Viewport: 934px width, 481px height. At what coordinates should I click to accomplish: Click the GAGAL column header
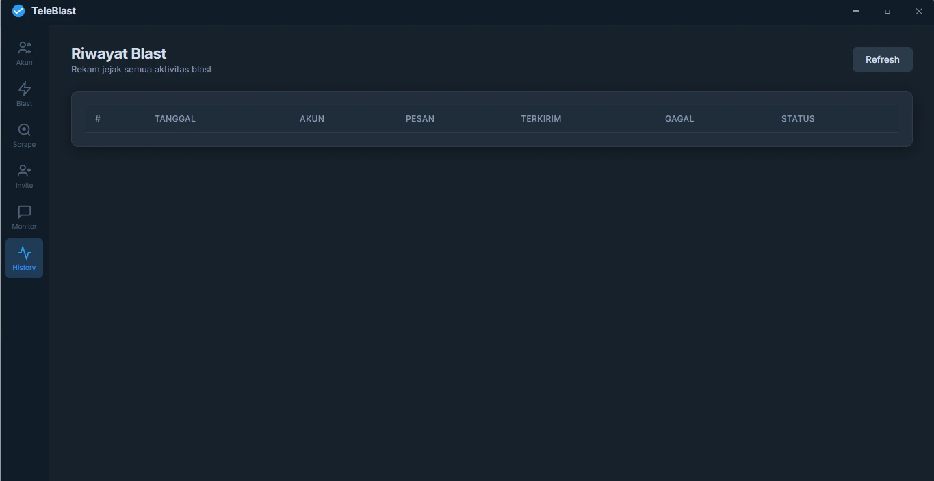tap(679, 119)
